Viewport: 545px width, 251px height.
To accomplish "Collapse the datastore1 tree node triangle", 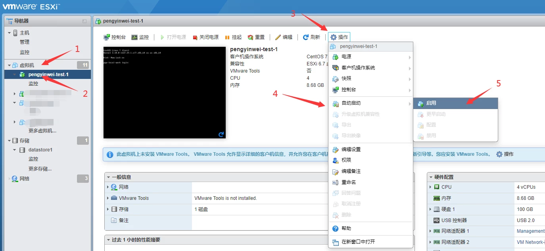I will coord(15,150).
